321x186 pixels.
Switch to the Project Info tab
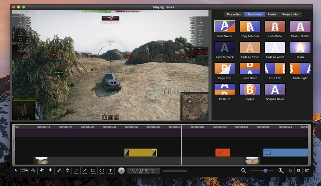pyautogui.click(x=290, y=14)
